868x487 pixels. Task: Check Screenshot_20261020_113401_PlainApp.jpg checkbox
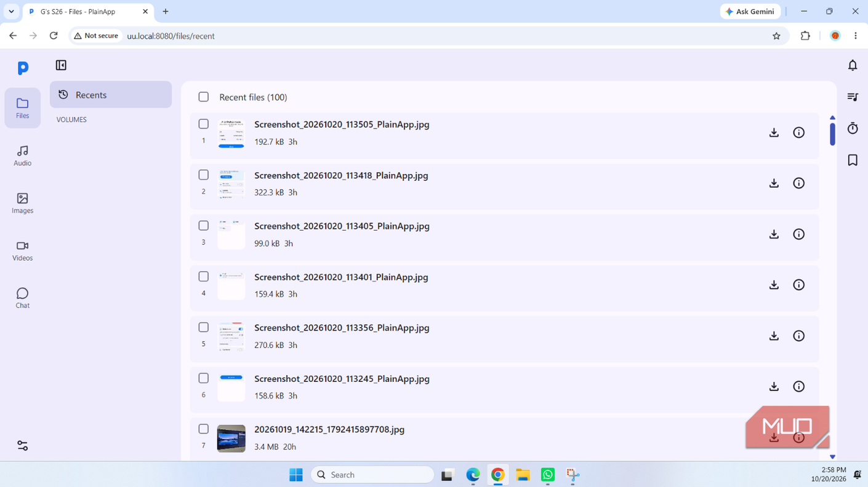tap(204, 277)
